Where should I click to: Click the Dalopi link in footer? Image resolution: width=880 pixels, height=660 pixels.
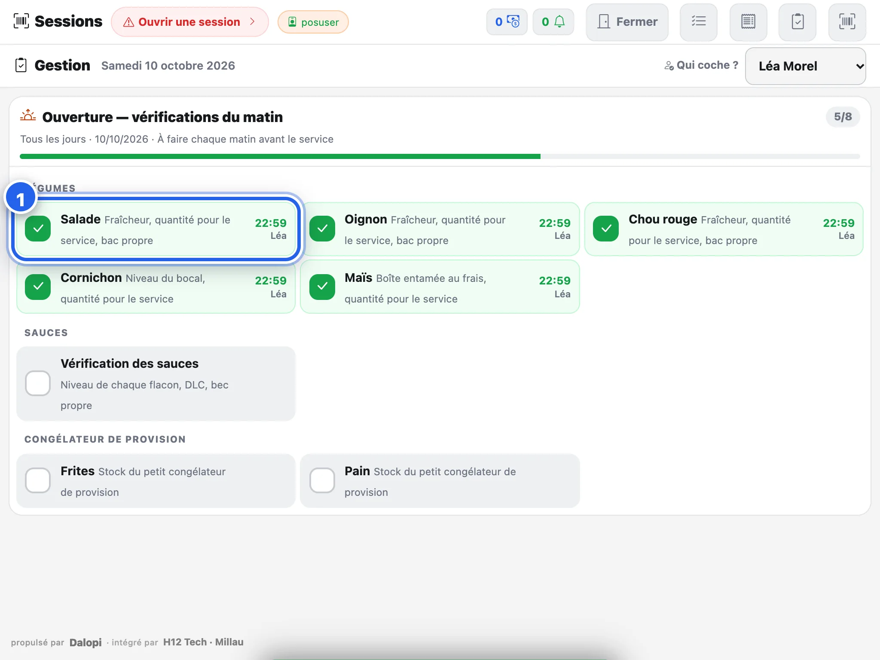point(86,642)
